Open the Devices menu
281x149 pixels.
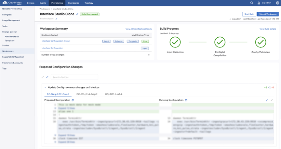click(31, 3)
